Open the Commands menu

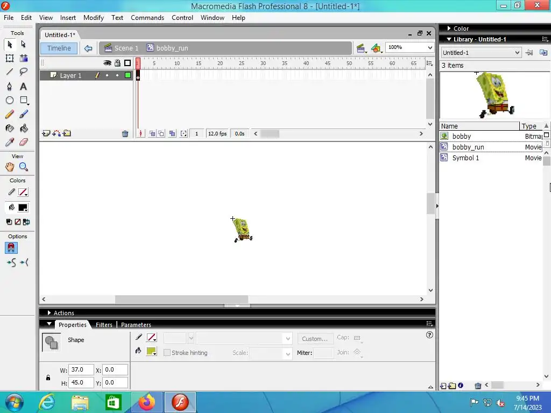pyautogui.click(x=147, y=18)
